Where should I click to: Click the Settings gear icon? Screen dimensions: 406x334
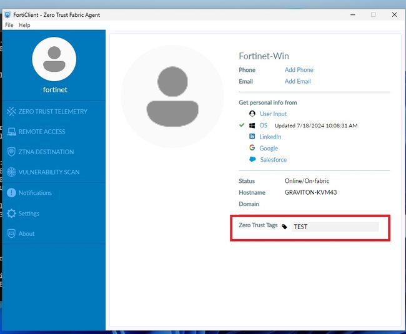pos(11,213)
